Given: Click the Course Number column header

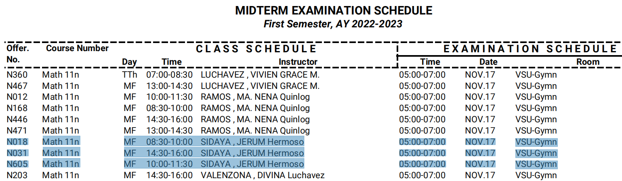Looking at the screenshot, I should point(77,48).
